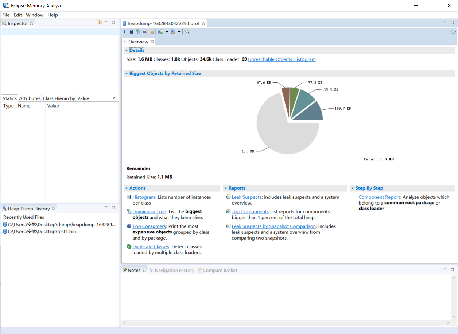
Task: Collapse the Reports section
Action: pos(226,188)
